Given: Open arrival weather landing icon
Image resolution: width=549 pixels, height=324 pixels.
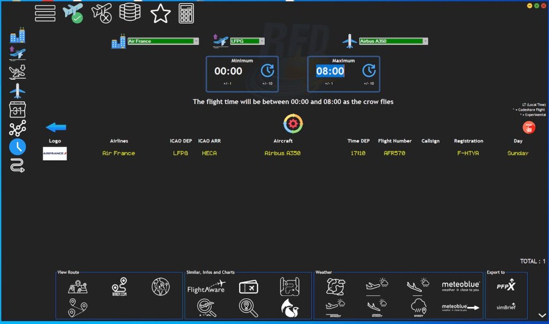Looking at the screenshot, I should pyautogui.click(x=418, y=287).
